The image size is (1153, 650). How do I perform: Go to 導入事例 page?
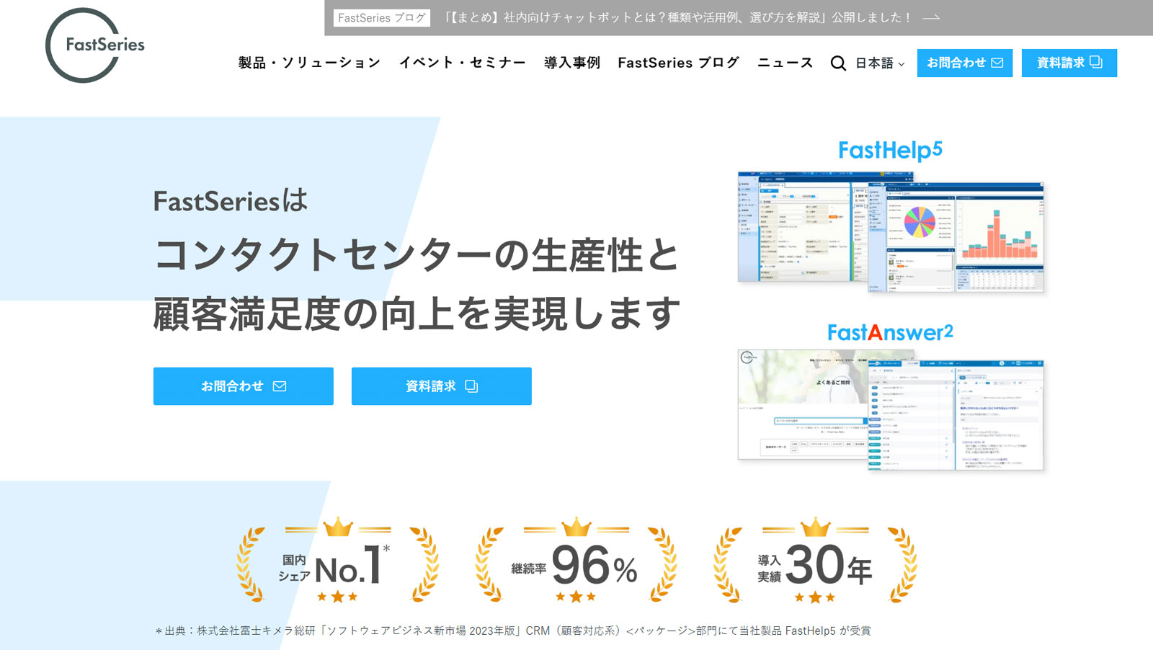click(x=572, y=63)
